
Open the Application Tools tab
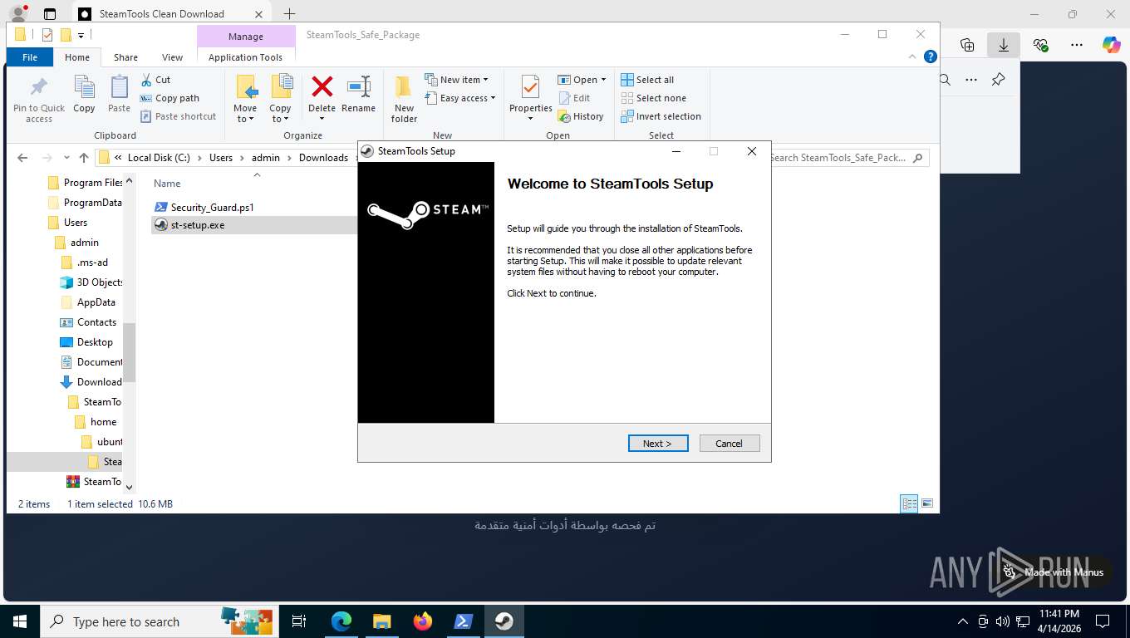246,57
